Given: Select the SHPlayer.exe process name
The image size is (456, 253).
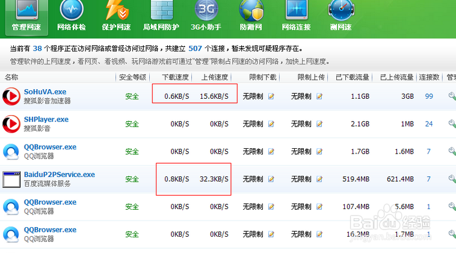Looking at the screenshot, I should click(x=46, y=119).
